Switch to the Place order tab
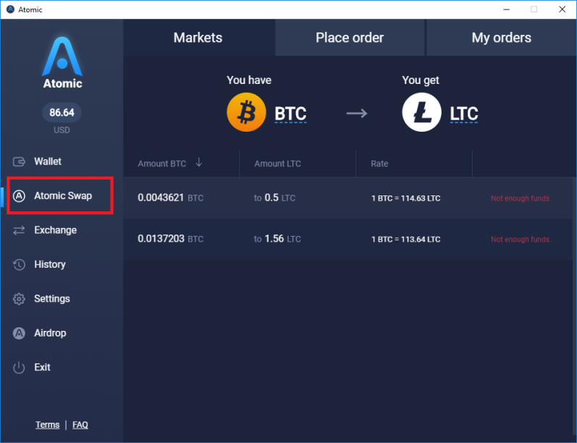This screenshot has height=443, width=577. tap(350, 38)
